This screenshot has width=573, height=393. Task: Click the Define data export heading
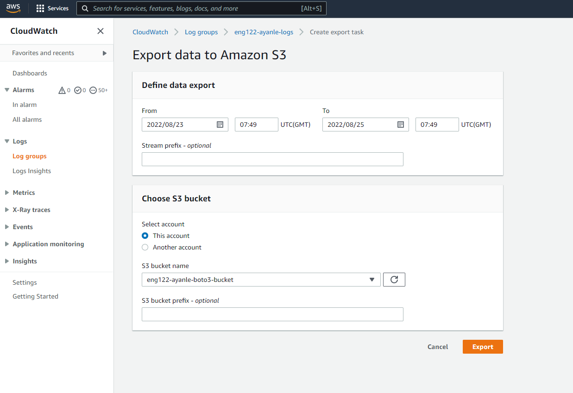coord(178,85)
